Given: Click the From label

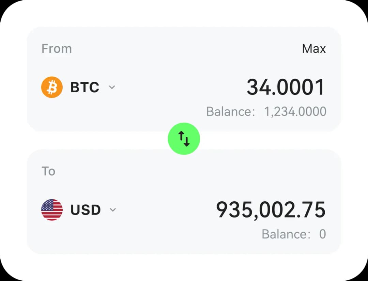Looking at the screenshot, I should (57, 49).
